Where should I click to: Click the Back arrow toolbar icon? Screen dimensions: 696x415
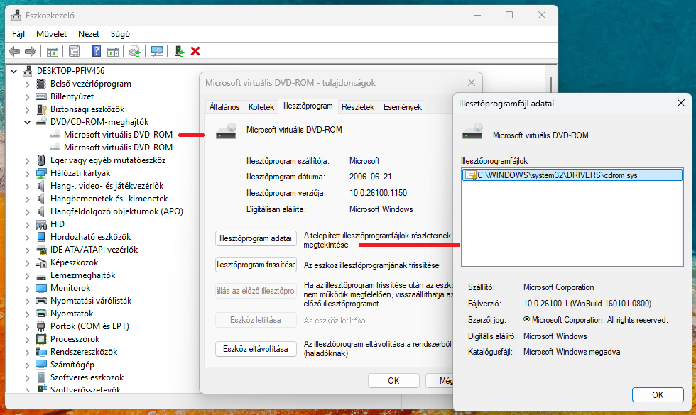click(x=14, y=51)
